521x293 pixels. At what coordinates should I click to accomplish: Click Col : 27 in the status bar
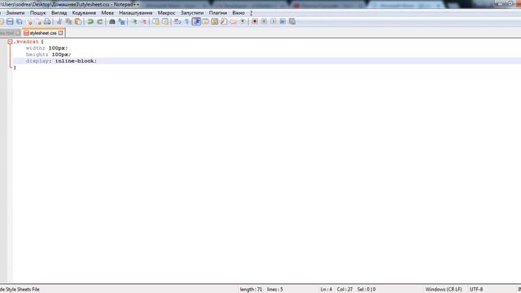pyautogui.click(x=344, y=290)
